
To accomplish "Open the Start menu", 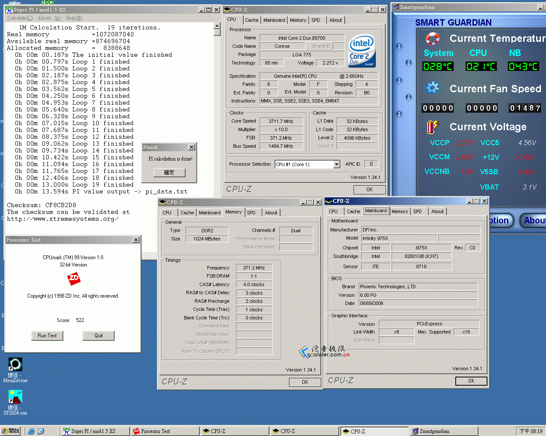I will pos(11,431).
